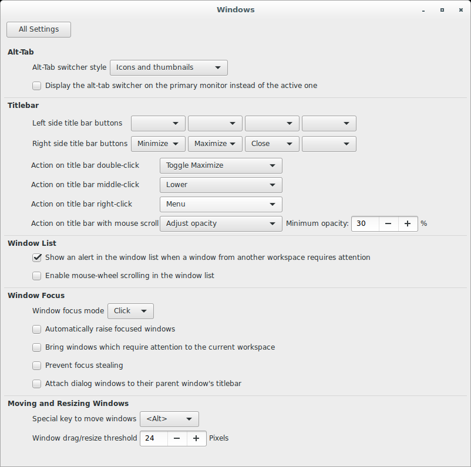Expand the title bar middle-click Lower dropdown
The width and height of the screenshot is (471, 467).
[221, 185]
